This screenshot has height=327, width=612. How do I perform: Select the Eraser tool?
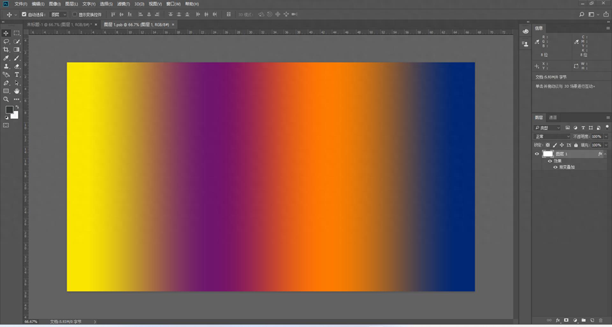pyautogui.click(x=17, y=66)
